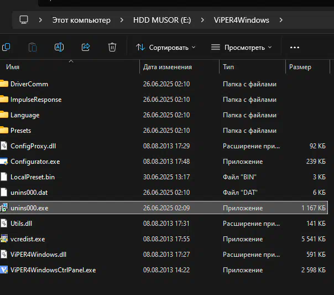This screenshot has height=295, width=334.
Task: Click the ViPER4Windows breadcrumb
Action: [242, 20]
